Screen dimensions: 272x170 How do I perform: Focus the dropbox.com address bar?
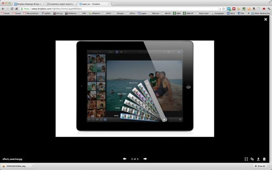pyautogui.click(x=120, y=9)
